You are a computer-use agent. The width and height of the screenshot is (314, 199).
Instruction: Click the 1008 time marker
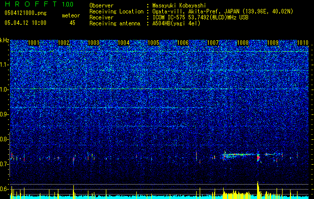[243, 43]
